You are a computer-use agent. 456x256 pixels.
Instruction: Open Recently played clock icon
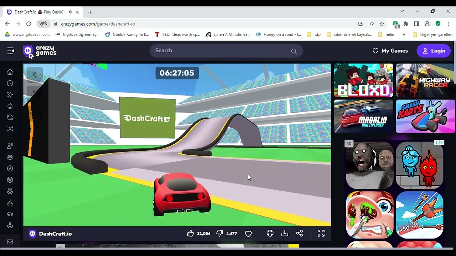pyautogui.click(x=10, y=83)
